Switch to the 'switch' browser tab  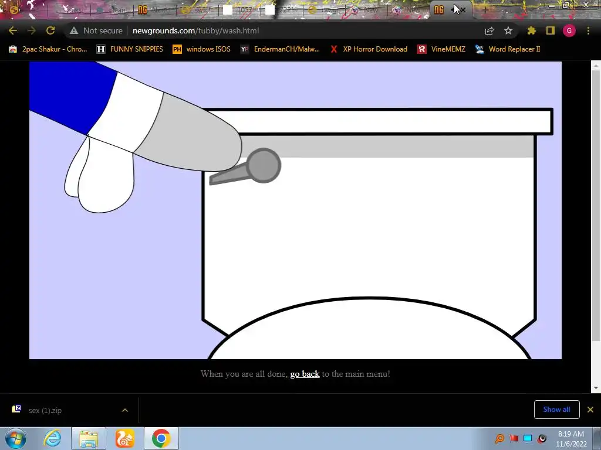pos(197,10)
